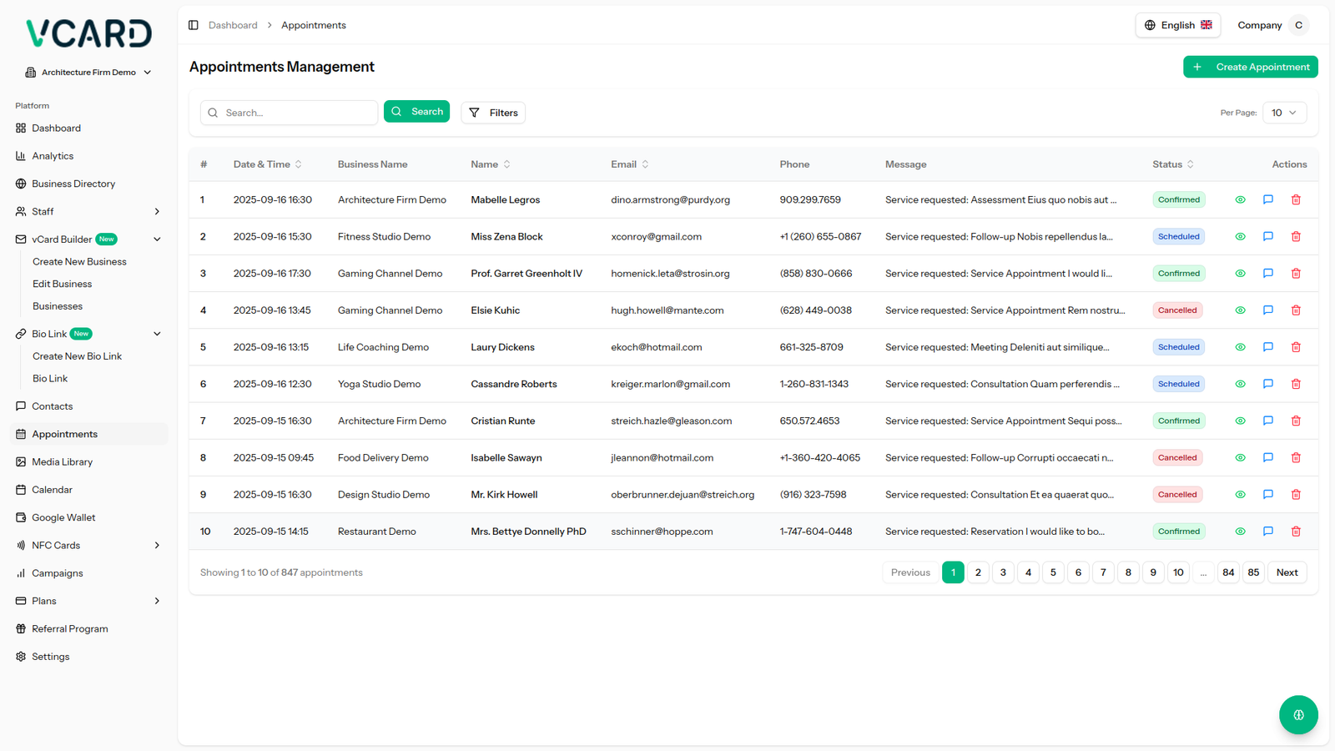Viewport: 1335px width, 751px height.
Task: Click the Create Appointment button
Action: pyautogui.click(x=1250, y=67)
